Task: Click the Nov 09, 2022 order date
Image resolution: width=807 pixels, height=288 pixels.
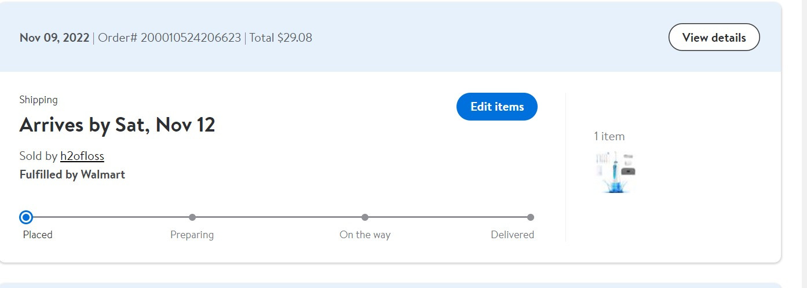Action: point(54,38)
